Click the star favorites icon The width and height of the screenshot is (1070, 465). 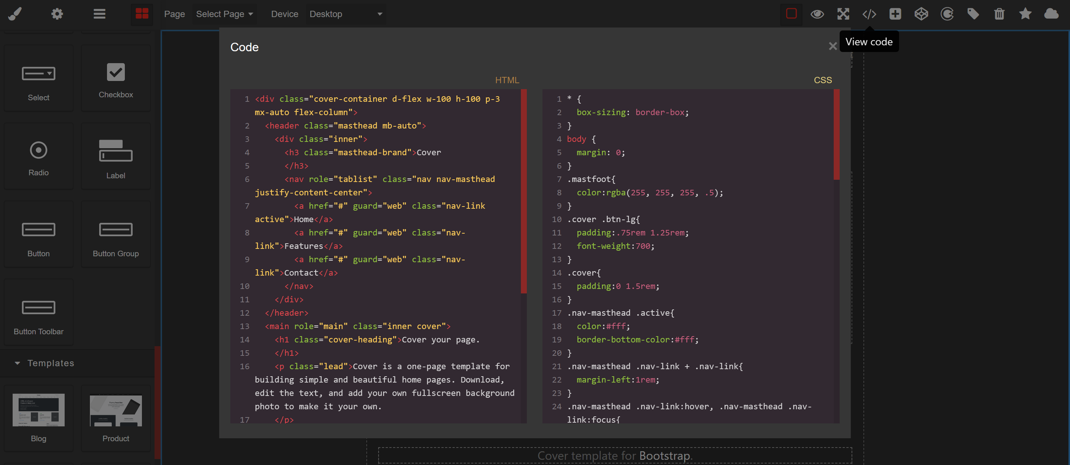pos(1025,14)
